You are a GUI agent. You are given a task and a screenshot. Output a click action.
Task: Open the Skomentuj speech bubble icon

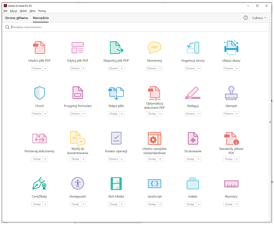click(154, 48)
